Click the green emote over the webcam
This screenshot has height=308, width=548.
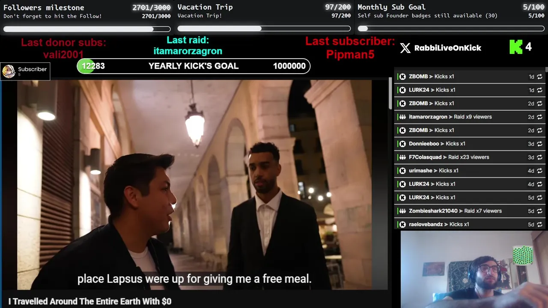[x=523, y=255]
